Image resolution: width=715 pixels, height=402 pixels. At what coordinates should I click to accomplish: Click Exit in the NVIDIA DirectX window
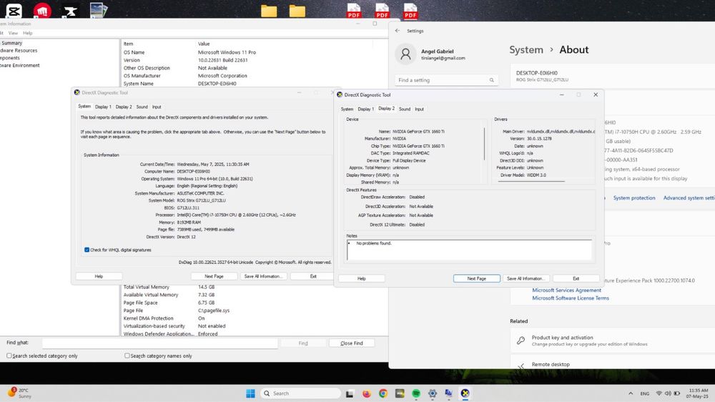[x=576, y=278]
